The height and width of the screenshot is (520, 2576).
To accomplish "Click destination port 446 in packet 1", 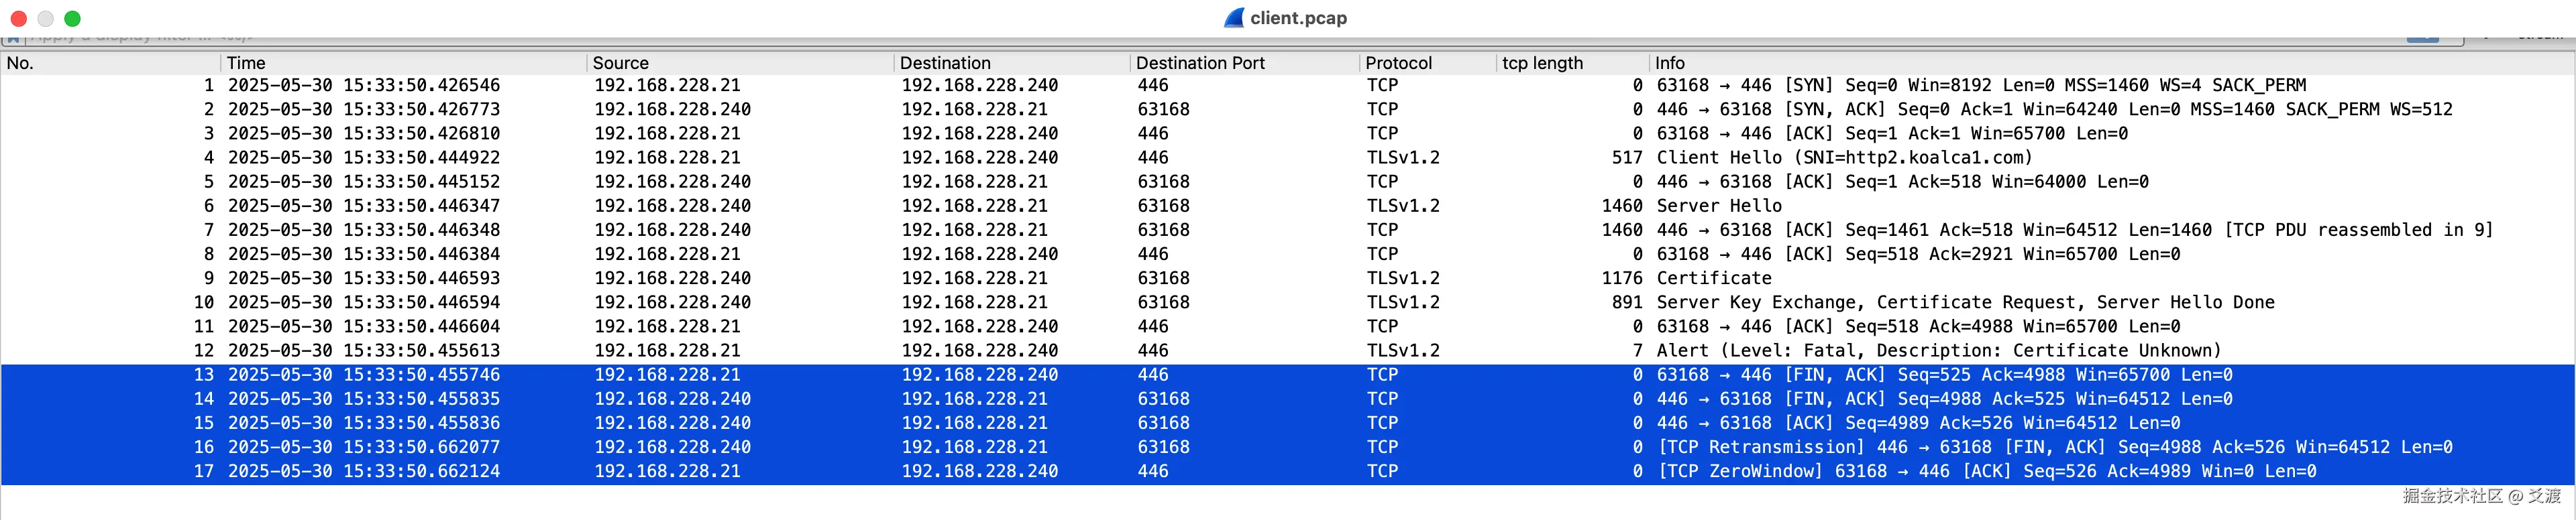I will [1153, 86].
